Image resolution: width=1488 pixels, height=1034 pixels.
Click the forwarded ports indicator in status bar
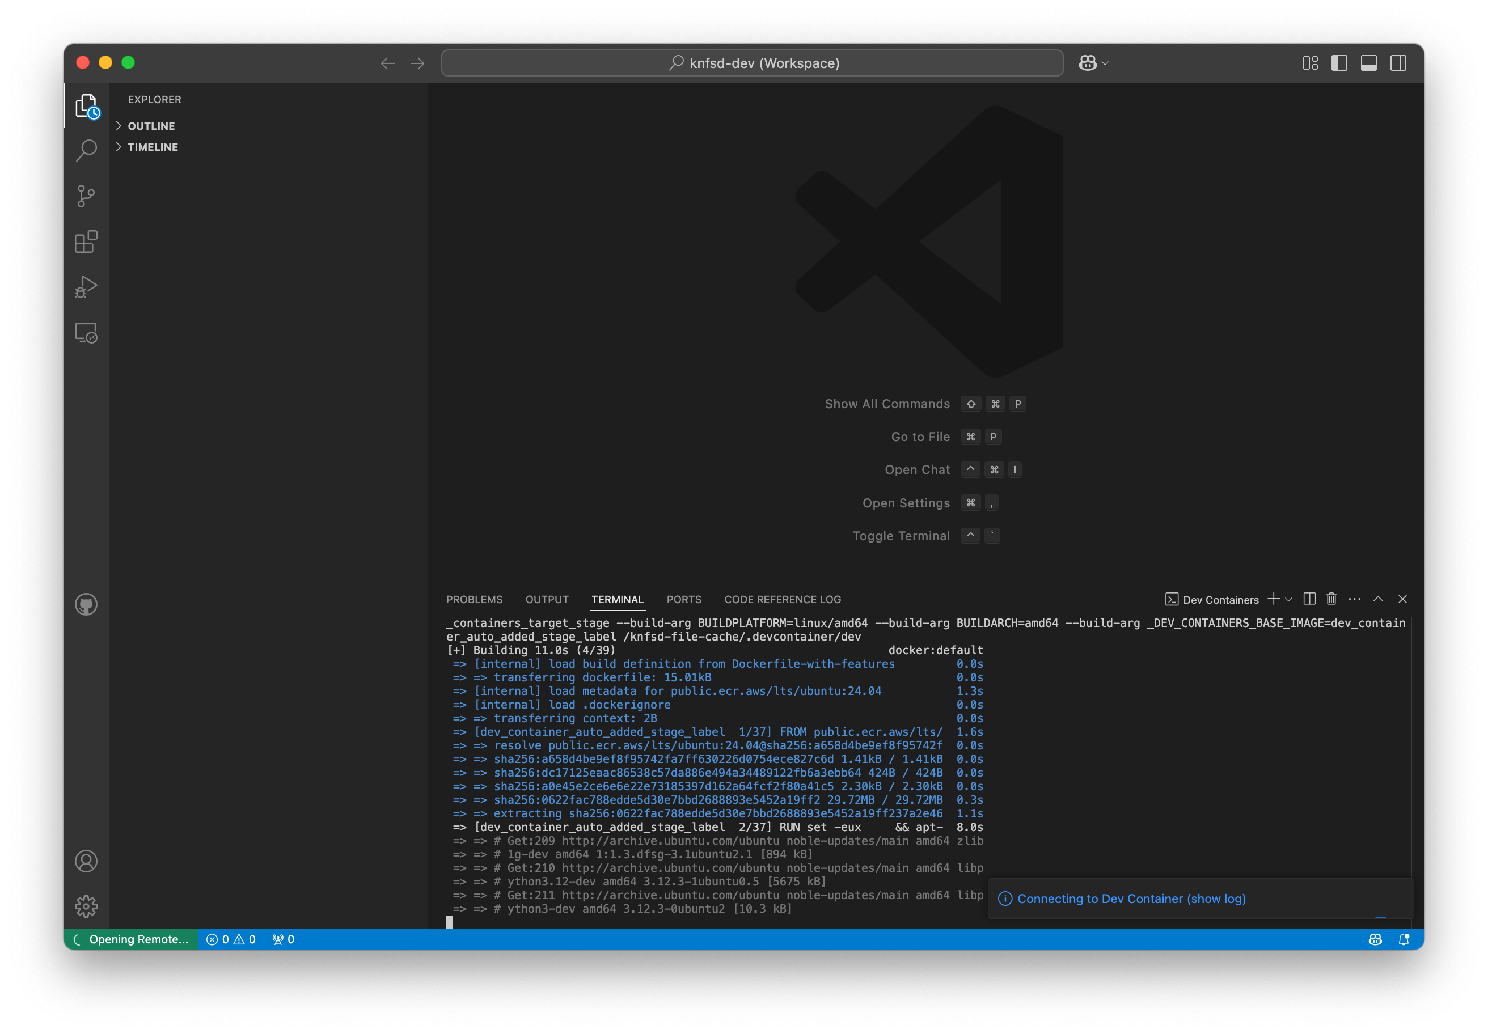pyautogui.click(x=283, y=939)
